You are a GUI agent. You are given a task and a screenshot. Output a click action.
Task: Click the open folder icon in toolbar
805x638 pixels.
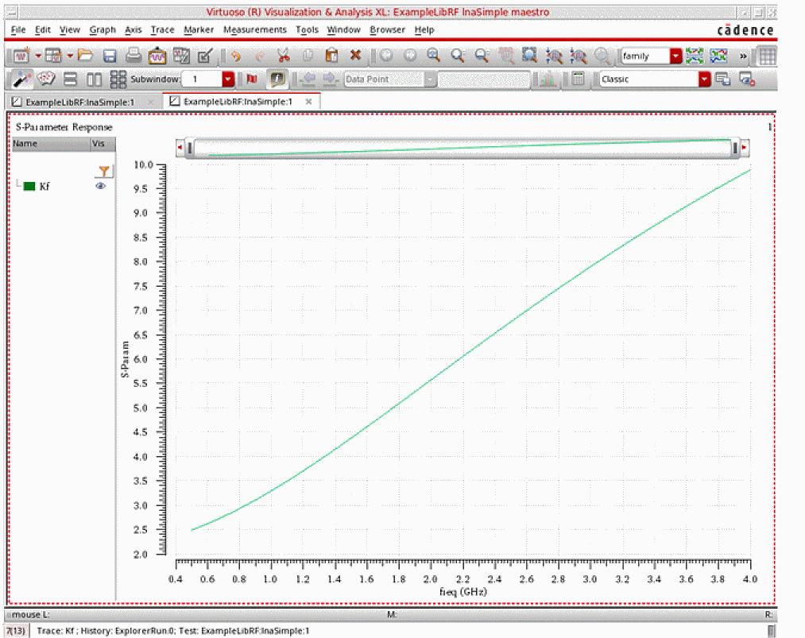coord(86,56)
